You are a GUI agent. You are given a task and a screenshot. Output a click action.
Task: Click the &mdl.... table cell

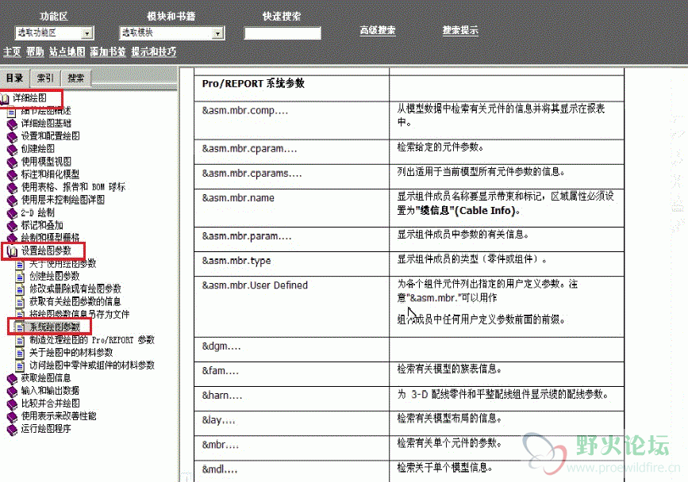coord(291,471)
